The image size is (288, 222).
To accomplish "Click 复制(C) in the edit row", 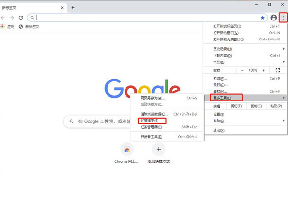I will coord(256,106).
